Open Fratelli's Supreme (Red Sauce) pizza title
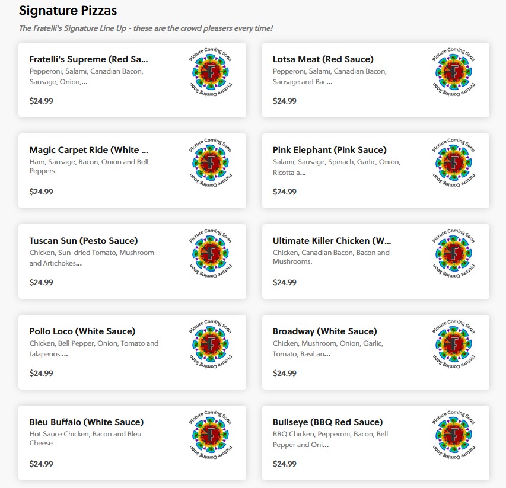Viewport: 506px width, 488px height. tap(88, 59)
